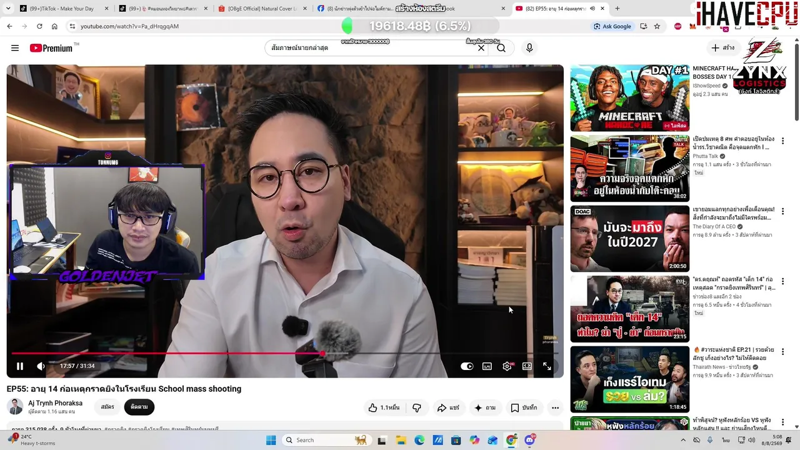Open options for ดร.คฤณห์ video
The width and height of the screenshot is (800, 450).
[x=782, y=282]
